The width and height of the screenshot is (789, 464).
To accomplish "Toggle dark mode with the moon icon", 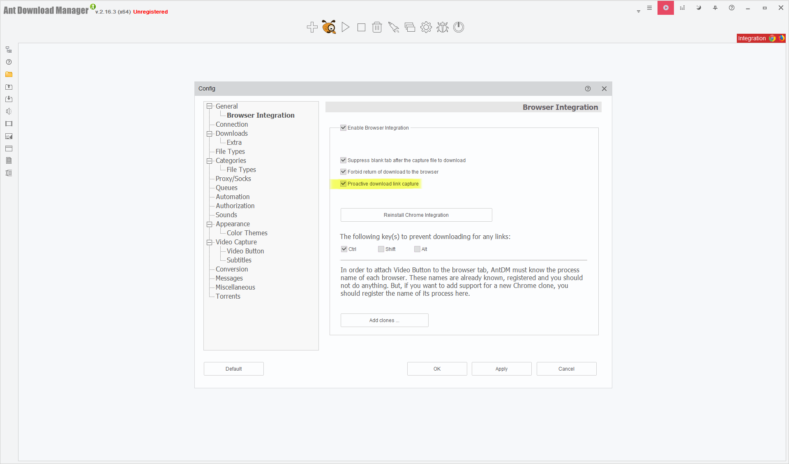I will [699, 8].
